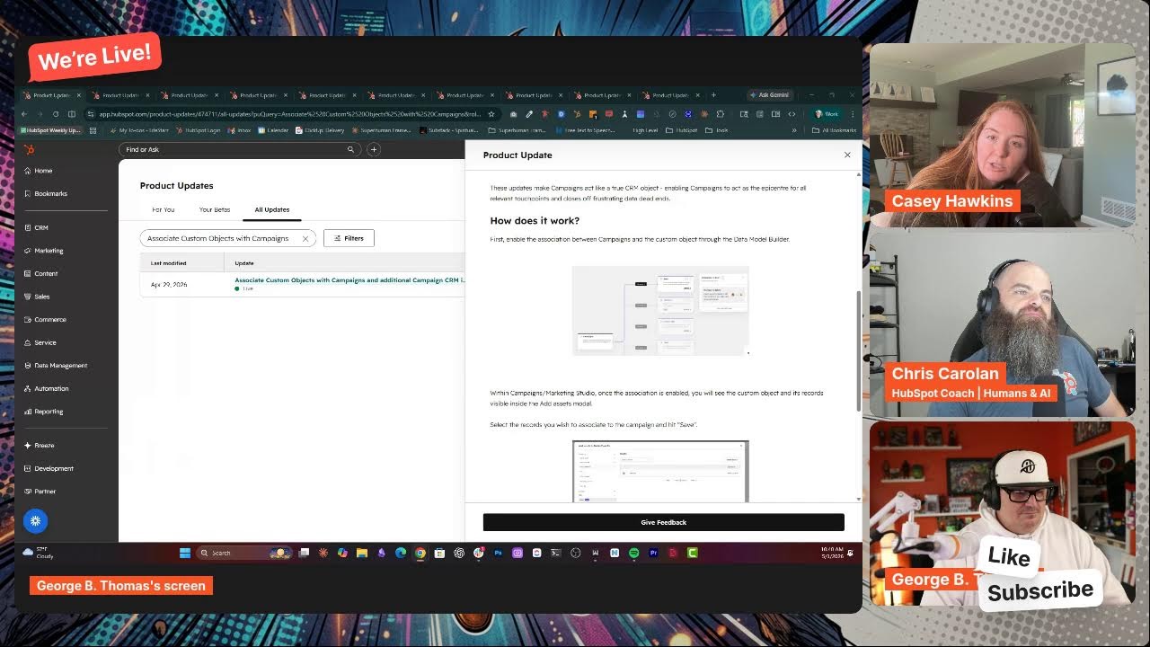The width and height of the screenshot is (1150, 647).
Task: Click the blue Breeze assistant button
Action: coord(35,520)
